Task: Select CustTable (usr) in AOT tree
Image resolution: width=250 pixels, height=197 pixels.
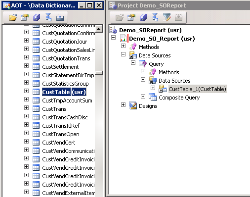Action: point(64,92)
